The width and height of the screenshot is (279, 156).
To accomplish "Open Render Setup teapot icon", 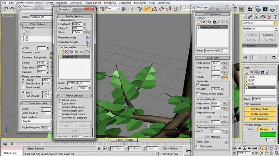I will (258, 9).
